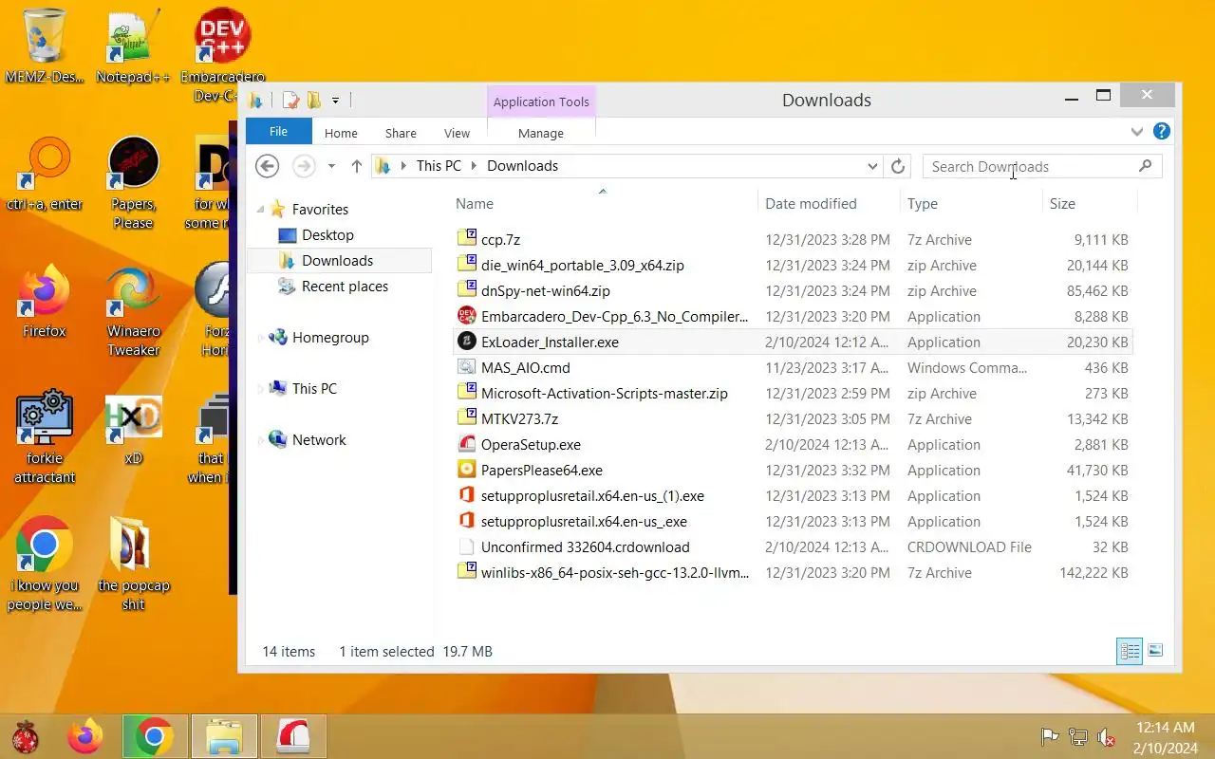Open Explorer help question mark icon
Screen dimensions: 1215x759
coord(1161,132)
